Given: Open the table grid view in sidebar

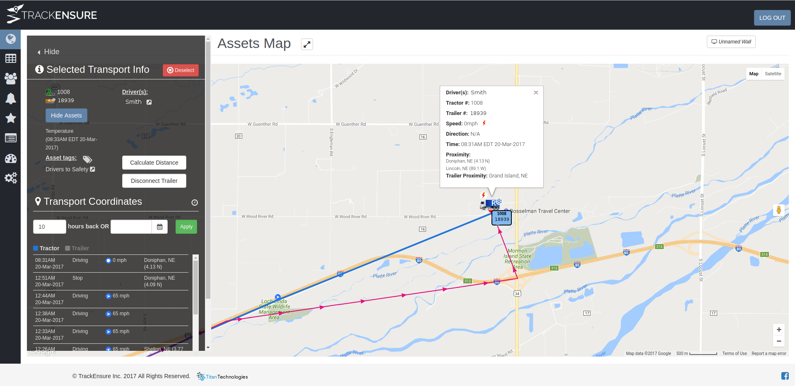Looking at the screenshot, I should (10, 58).
